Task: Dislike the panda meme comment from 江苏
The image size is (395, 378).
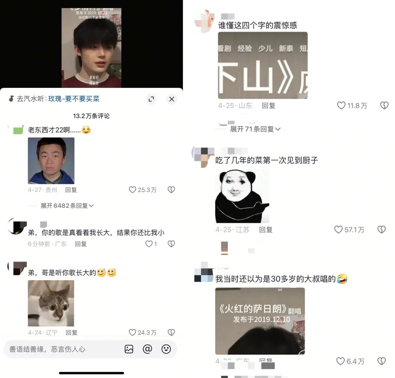Action: [x=381, y=230]
